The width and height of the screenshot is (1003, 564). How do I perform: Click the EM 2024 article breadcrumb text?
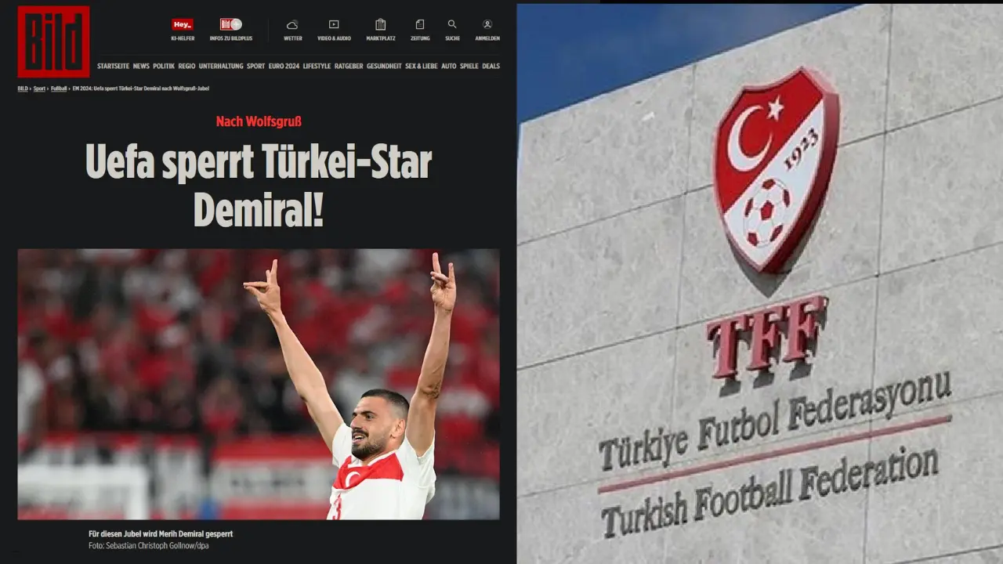pos(141,89)
